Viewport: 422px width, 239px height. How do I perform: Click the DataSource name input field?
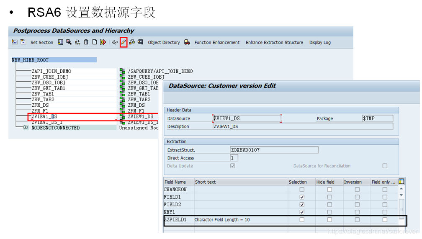pos(247,118)
